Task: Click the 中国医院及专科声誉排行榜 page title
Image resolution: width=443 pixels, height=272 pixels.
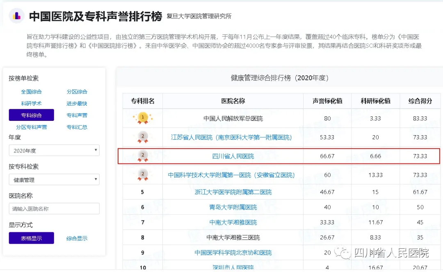Action: [x=96, y=16]
